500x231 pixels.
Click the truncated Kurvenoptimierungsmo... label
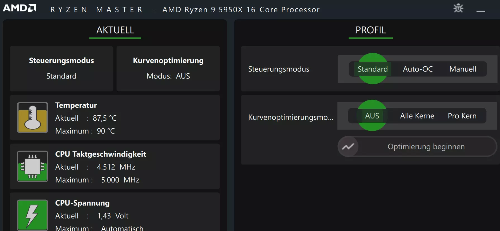pyautogui.click(x=291, y=117)
